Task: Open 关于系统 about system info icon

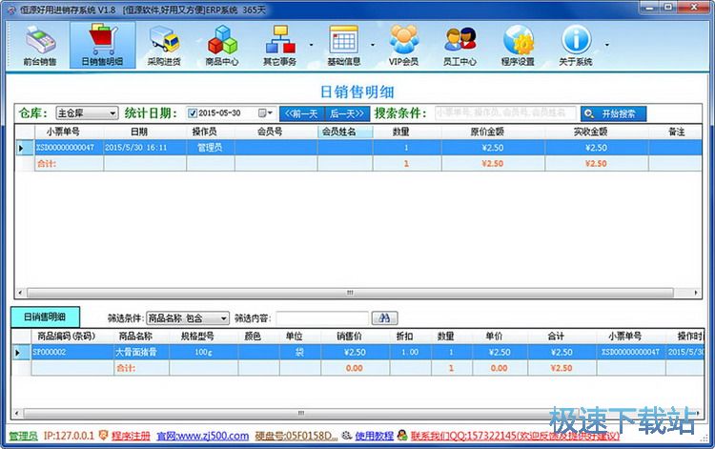Action: 576,46
